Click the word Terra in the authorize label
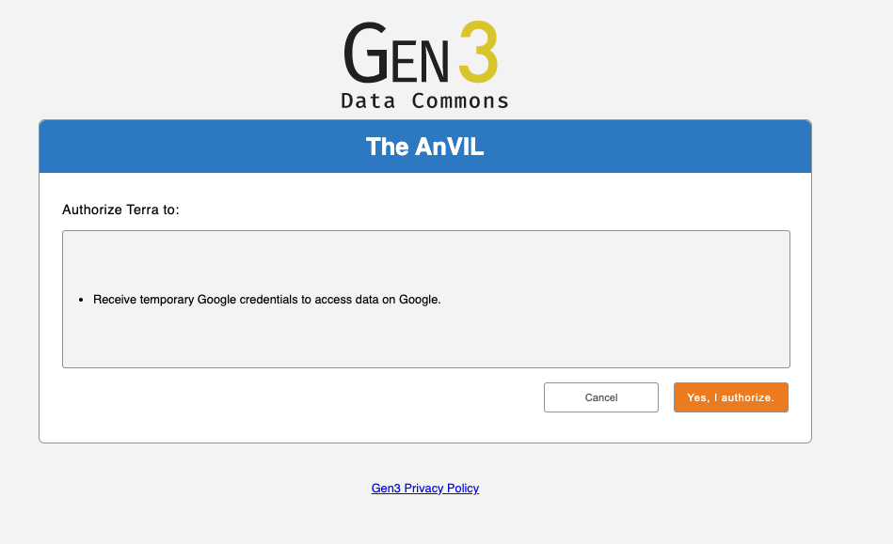 (x=144, y=210)
